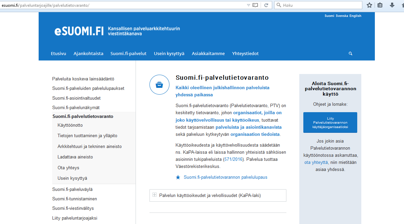The width and height of the screenshot is (404, 224).
Task: Open the Asiakkaitamme menu item
Action: click(208, 53)
